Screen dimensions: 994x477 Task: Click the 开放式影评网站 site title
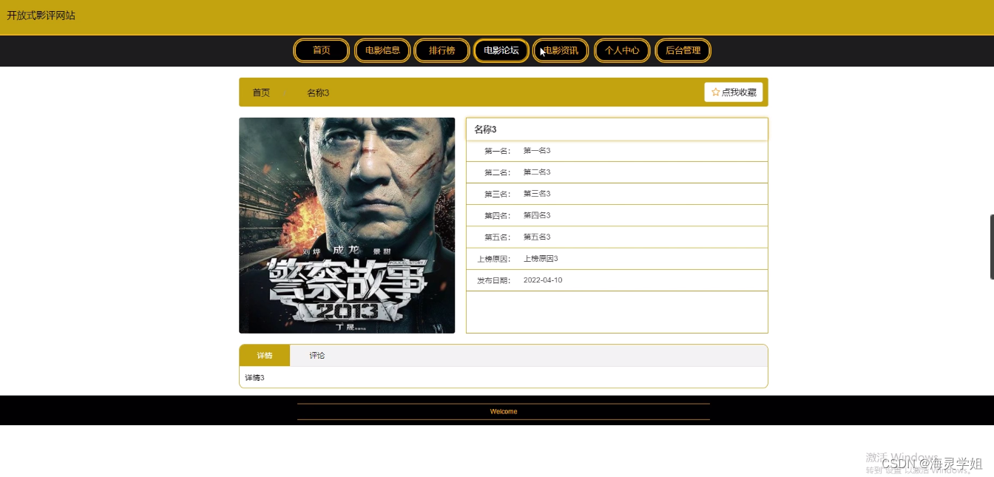tap(39, 15)
